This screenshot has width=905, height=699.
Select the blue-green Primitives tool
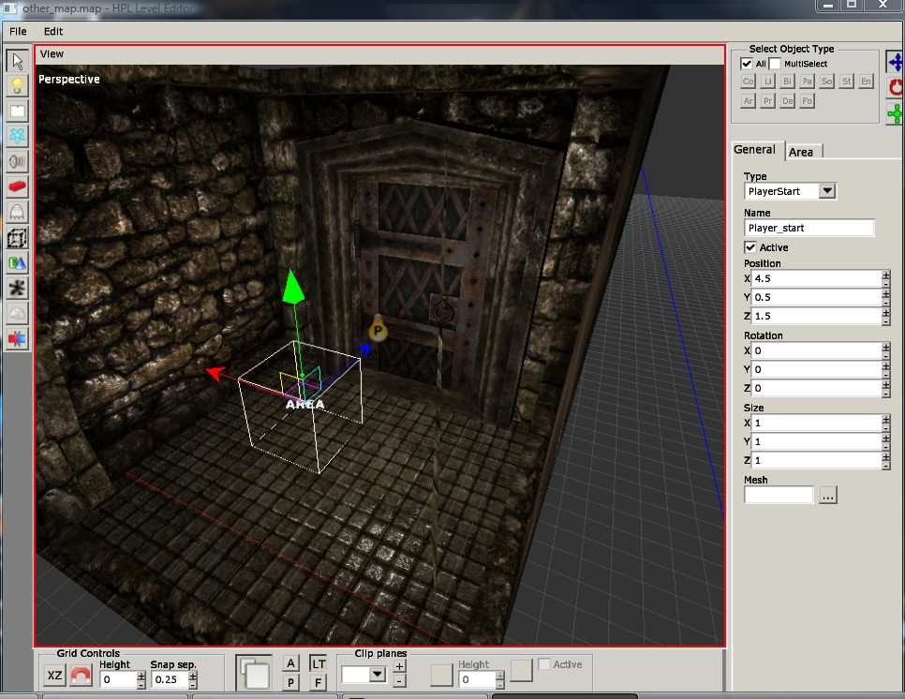click(x=17, y=262)
